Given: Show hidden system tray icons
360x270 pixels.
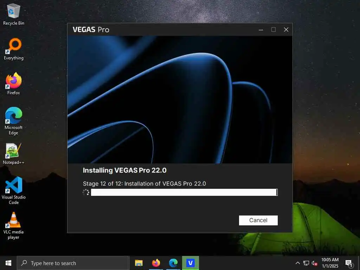Looking at the screenshot, I should tap(297, 263).
